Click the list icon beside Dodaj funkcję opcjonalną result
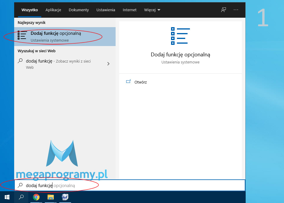This screenshot has width=284, height=203. click(22, 35)
